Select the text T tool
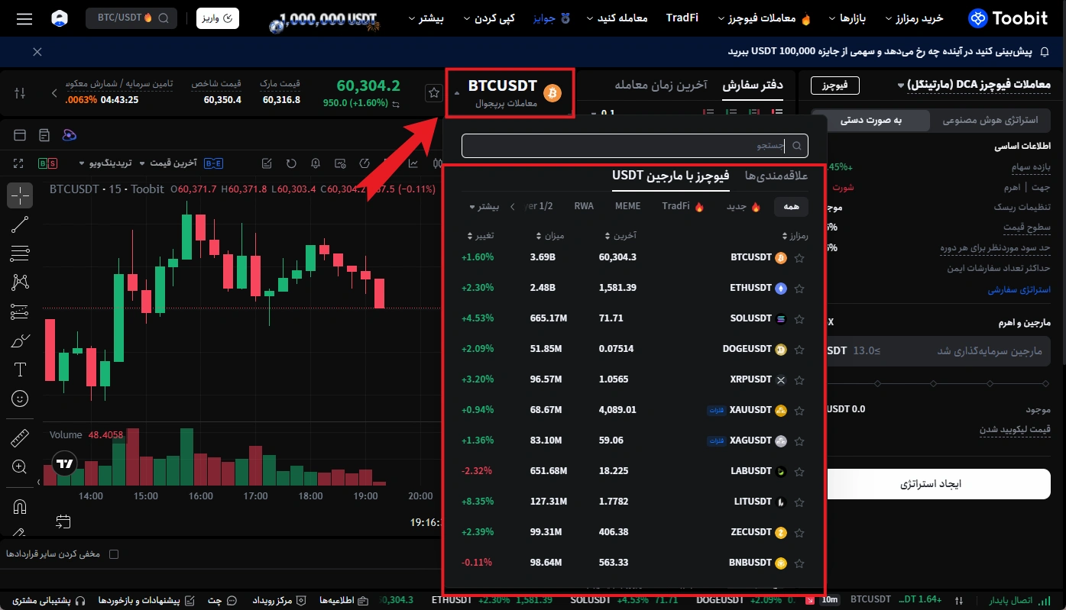This screenshot has width=1066, height=610. [20, 370]
